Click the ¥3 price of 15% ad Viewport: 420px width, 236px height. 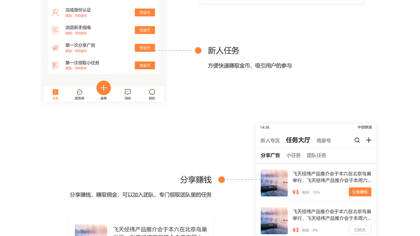(296, 192)
